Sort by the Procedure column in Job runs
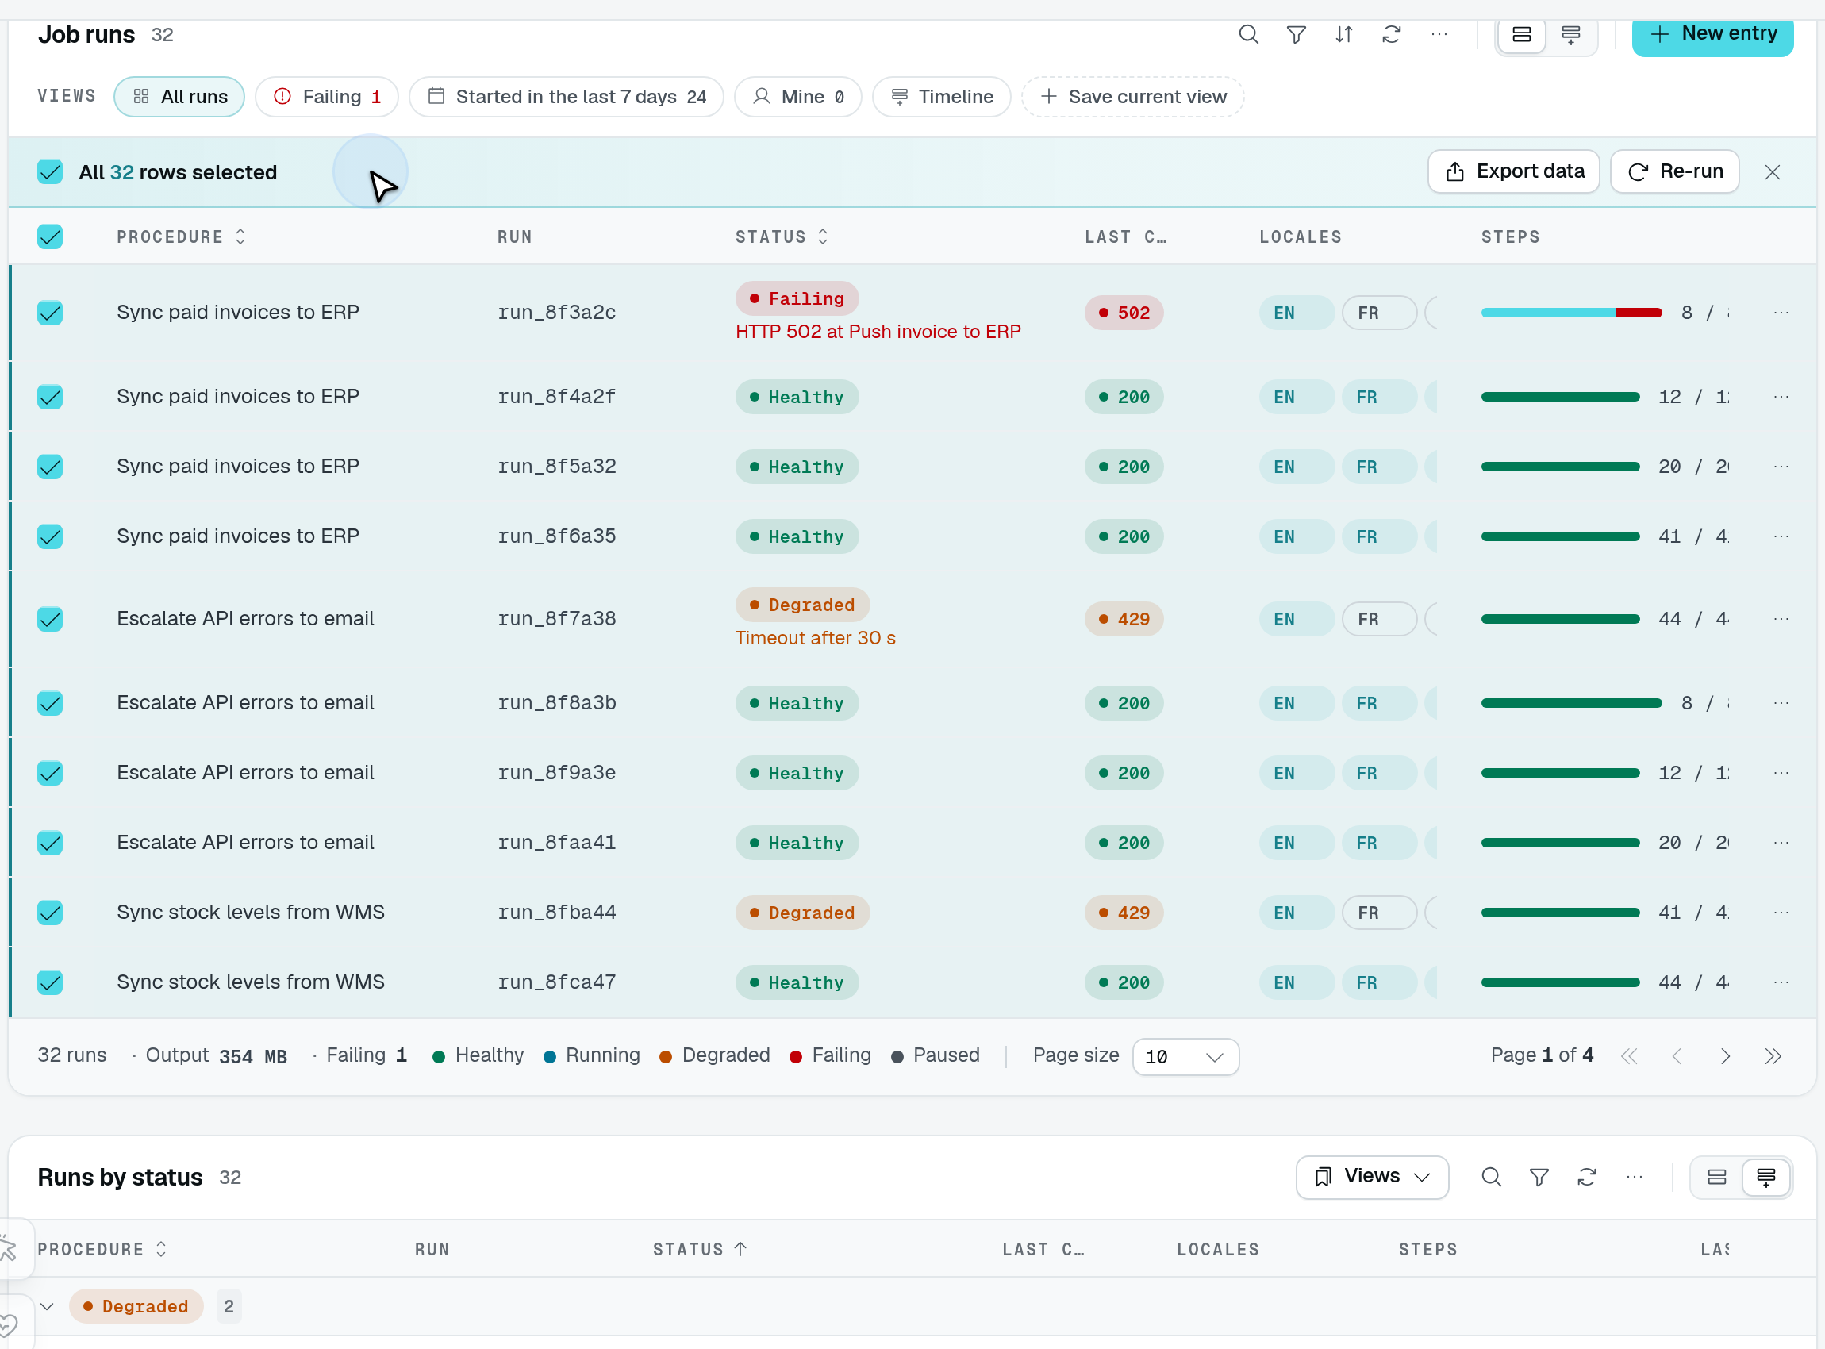This screenshot has width=1825, height=1349. [x=180, y=236]
